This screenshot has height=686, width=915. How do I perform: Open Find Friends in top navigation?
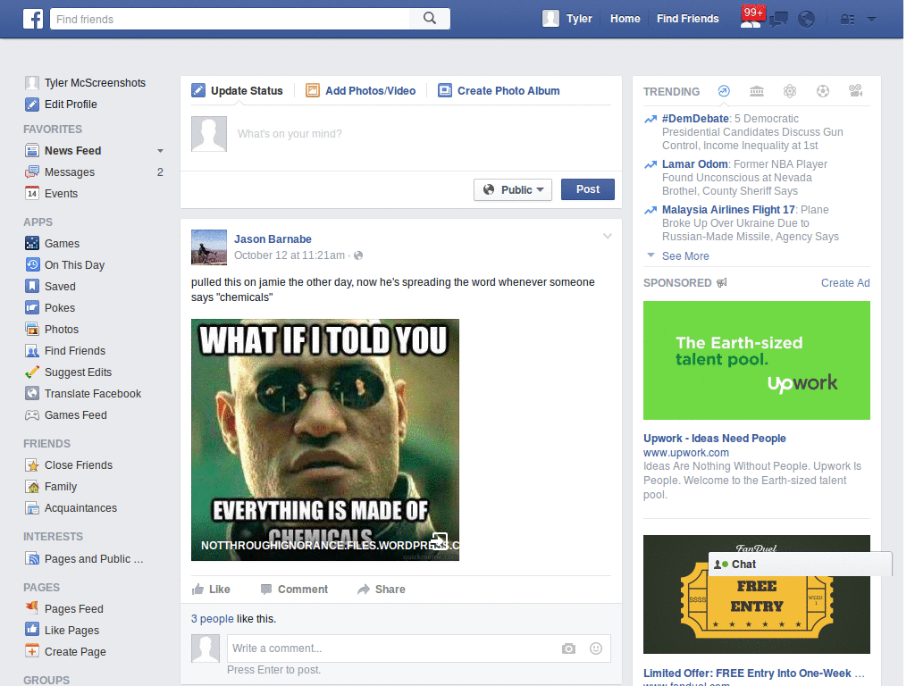click(x=687, y=19)
